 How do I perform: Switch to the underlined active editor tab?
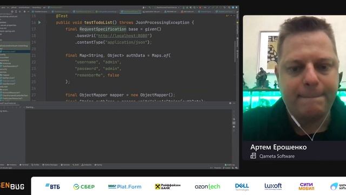[130, 11]
